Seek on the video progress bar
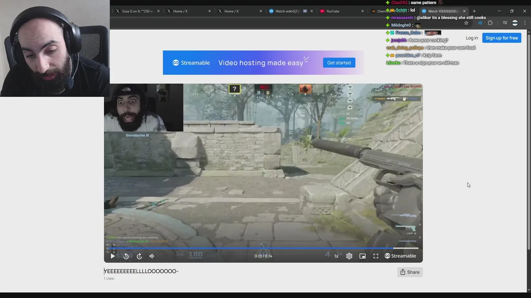Image resolution: width=531 pixels, height=298 pixels. [x=263, y=248]
